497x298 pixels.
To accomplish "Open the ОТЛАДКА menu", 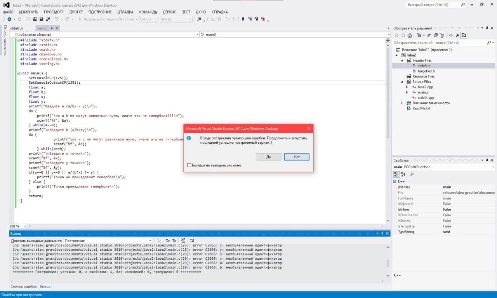I will (x=125, y=12).
